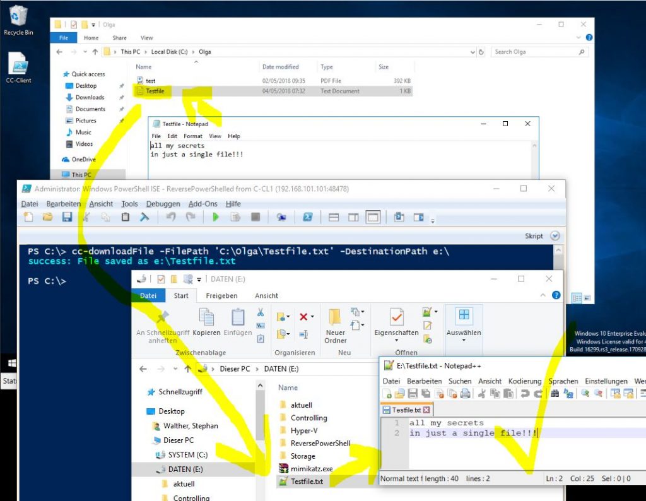The height and width of the screenshot is (501, 646).
Task: Click Up arrow in Olga explorer navigation
Action: (95, 52)
